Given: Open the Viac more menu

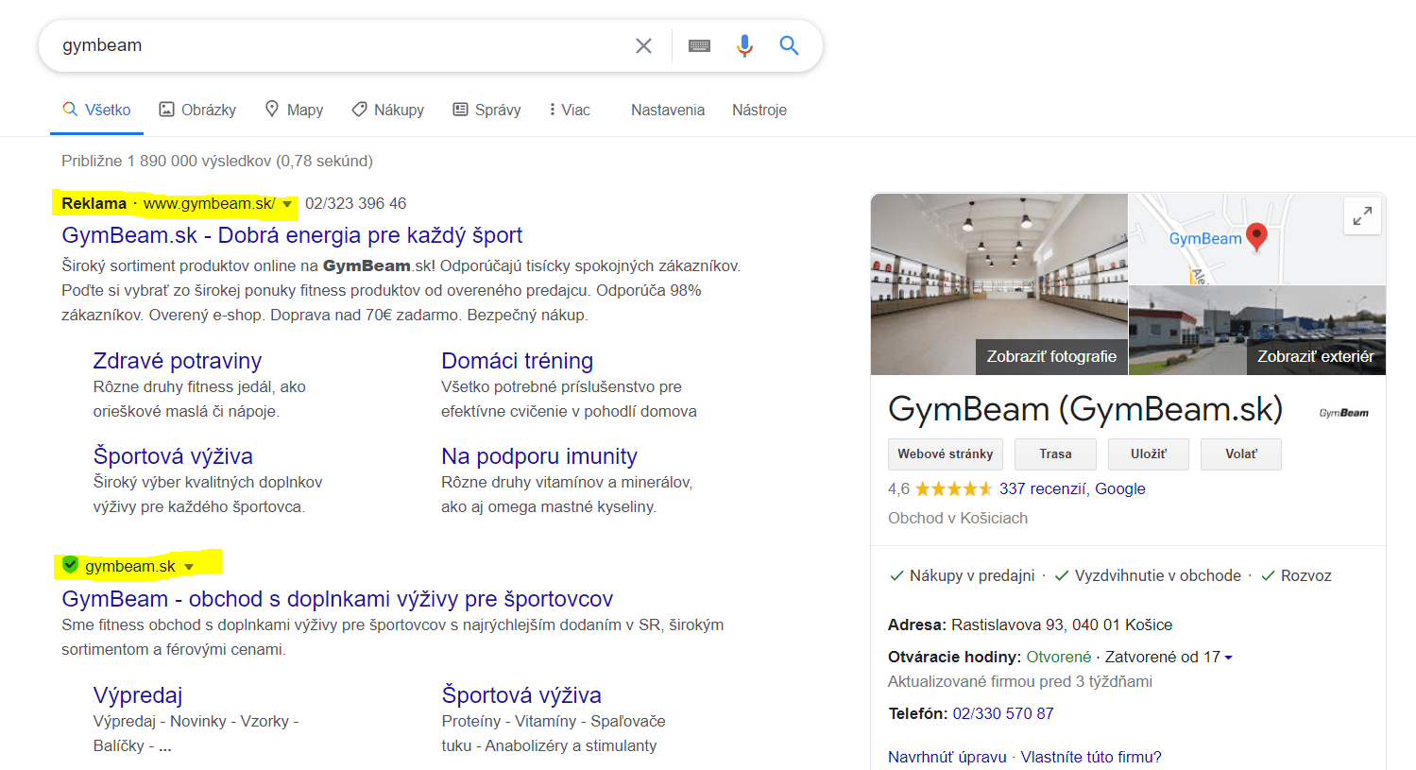Looking at the screenshot, I should pos(569,110).
